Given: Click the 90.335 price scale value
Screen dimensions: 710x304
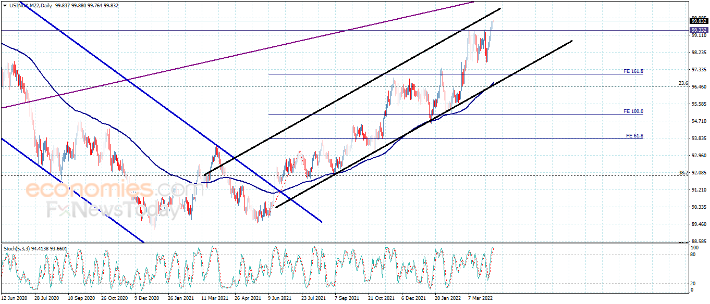Looking at the screenshot, I should [x=699, y=207].
